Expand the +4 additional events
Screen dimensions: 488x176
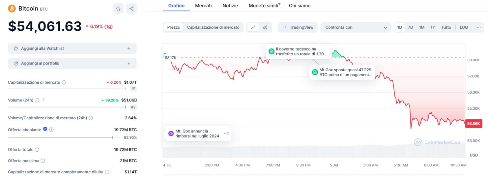(x=226, y=133)
